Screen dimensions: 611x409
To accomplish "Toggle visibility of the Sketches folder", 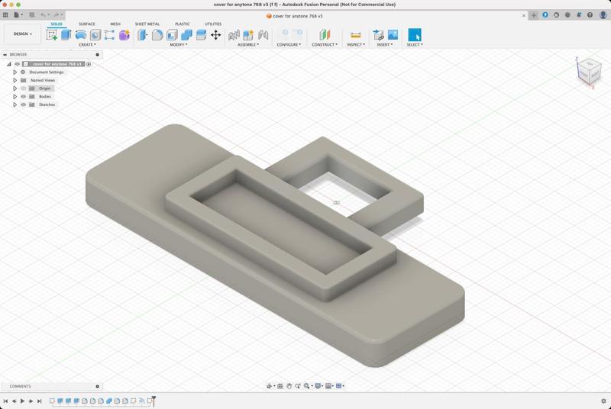I will point(23,105).
